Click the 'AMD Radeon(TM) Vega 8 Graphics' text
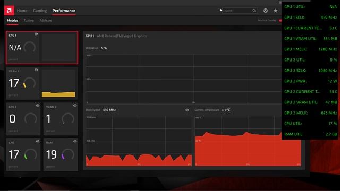The height and width of the screenshot is (191, 340). pyautogui.click(x=122, y=36)
